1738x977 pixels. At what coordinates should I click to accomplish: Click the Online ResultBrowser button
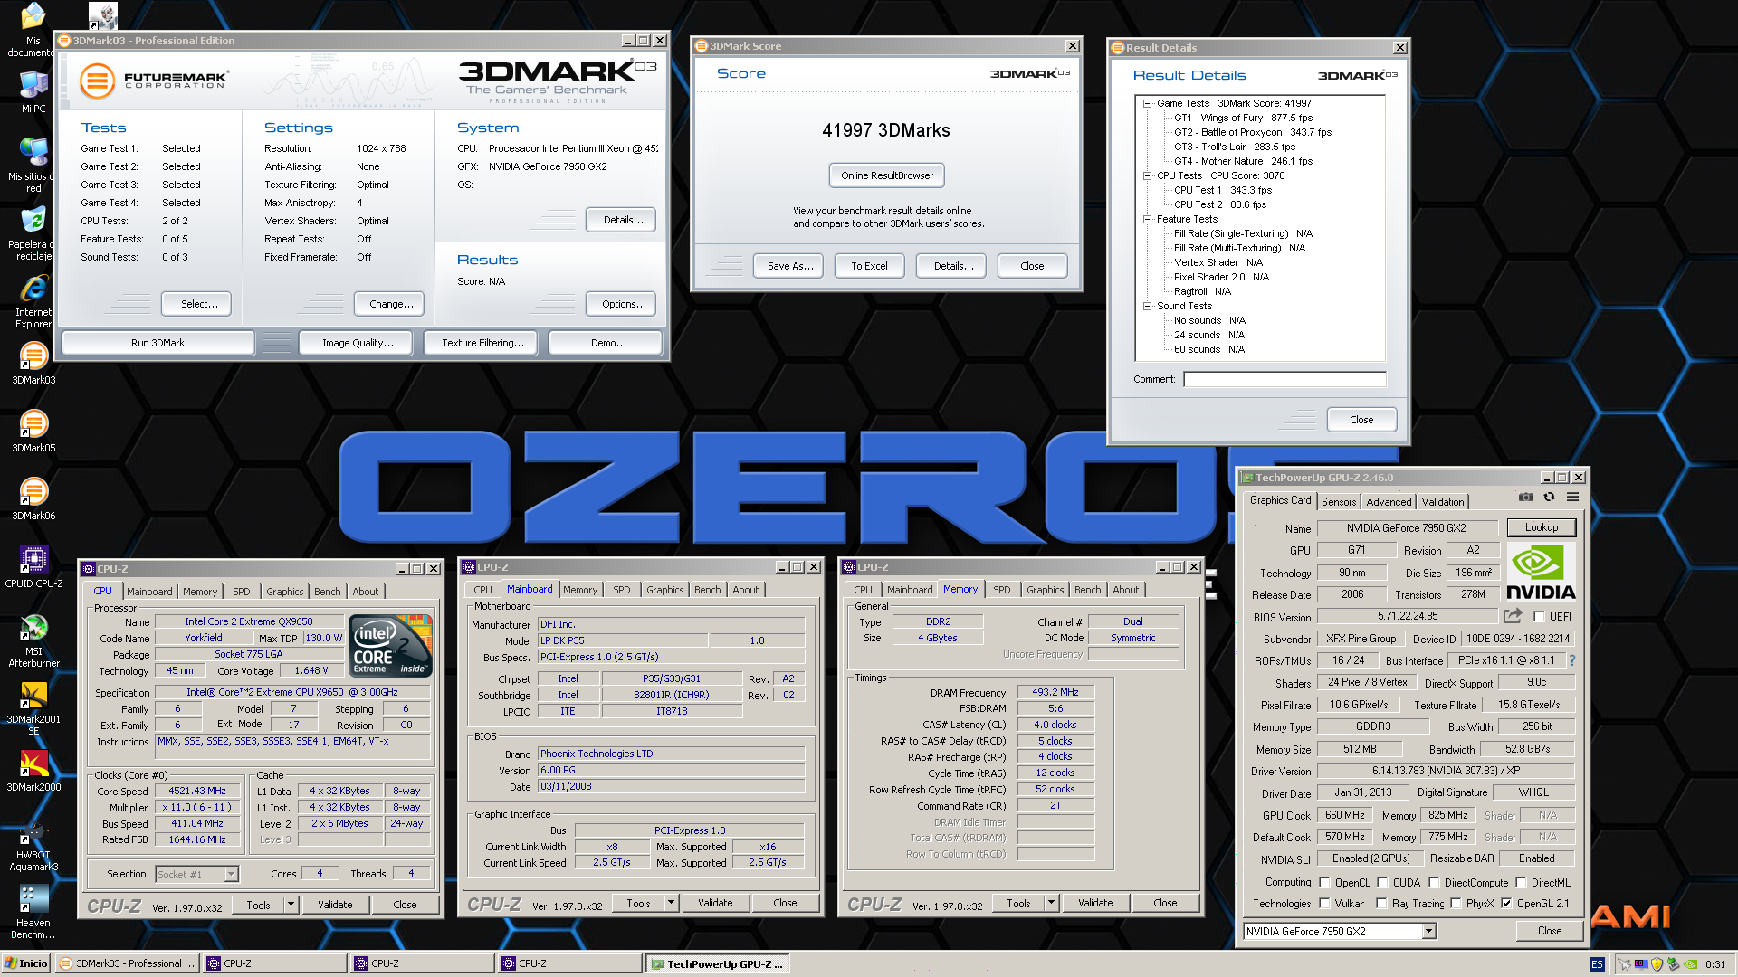pos(886,175)
